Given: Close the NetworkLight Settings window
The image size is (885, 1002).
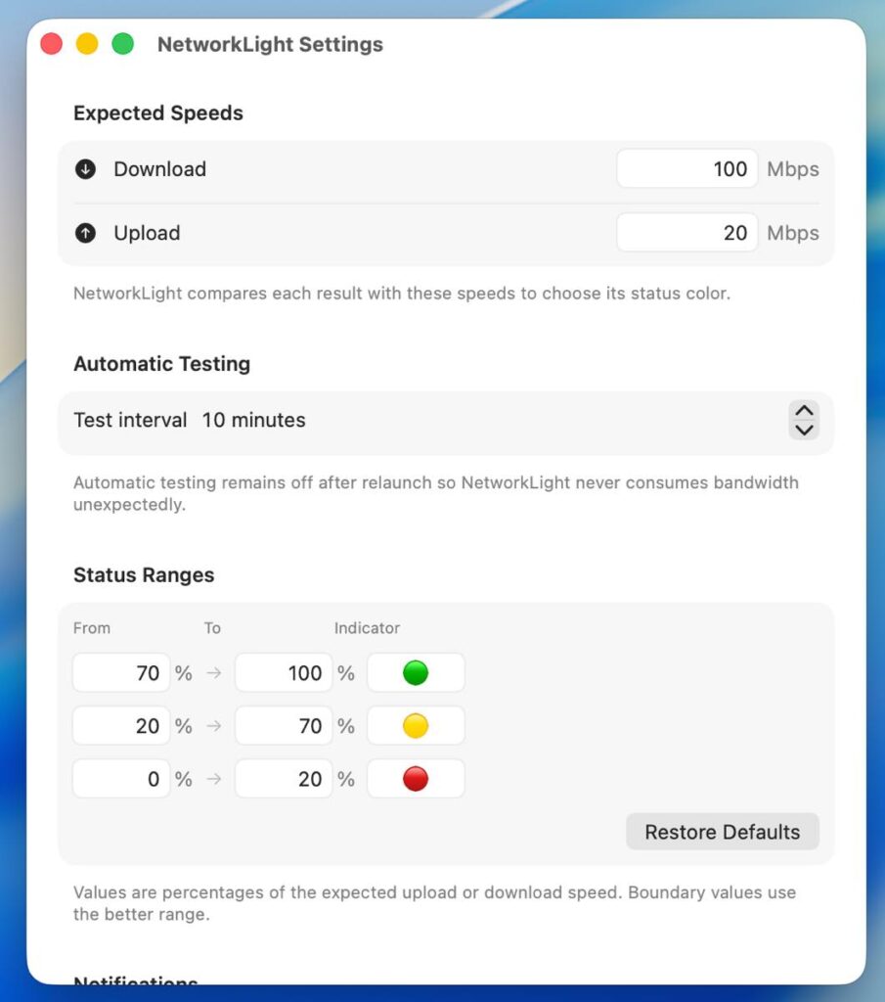Looking at the screenshot, I should pos(52,44).
